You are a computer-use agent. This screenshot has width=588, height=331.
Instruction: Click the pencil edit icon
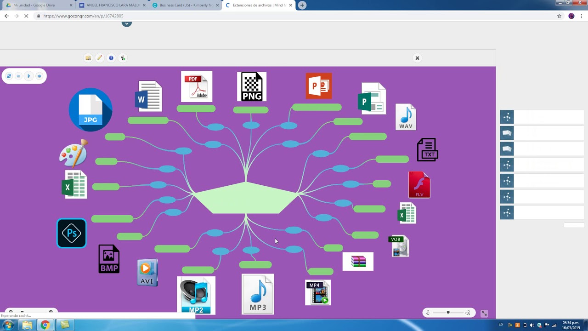[99, 58]
